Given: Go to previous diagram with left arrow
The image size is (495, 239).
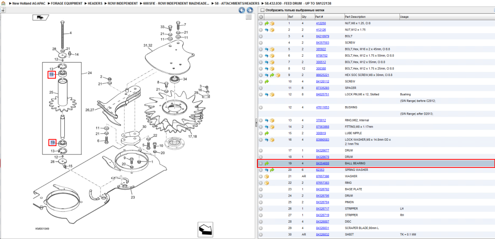Looking at the screenshot, I should (242, 10).
